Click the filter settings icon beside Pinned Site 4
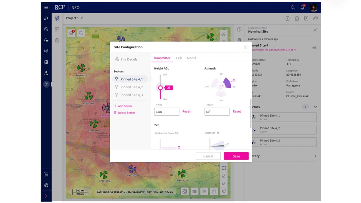This screenshot has width=361, height=203. [x=314, y=47]
